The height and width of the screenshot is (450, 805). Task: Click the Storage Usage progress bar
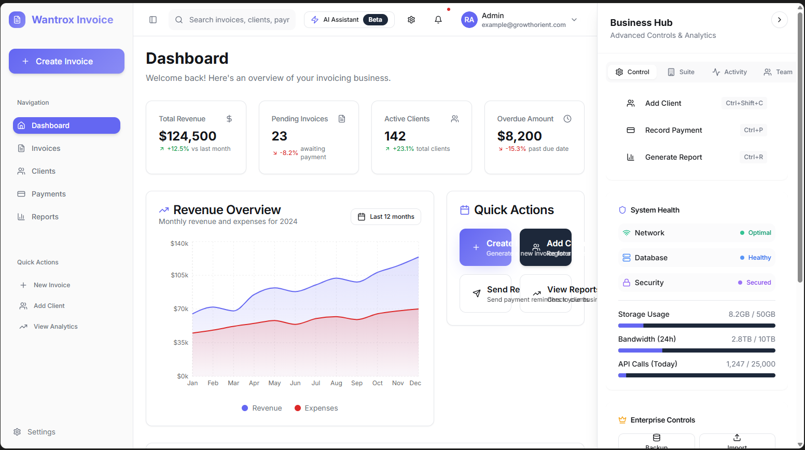(697, 325)
